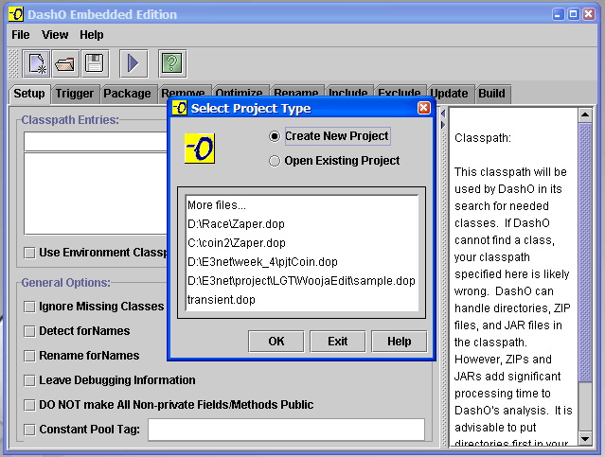Enable Ignore Missing Classes checkbox
Viewport: 605px width, 457px height.
tap(29, 307)
